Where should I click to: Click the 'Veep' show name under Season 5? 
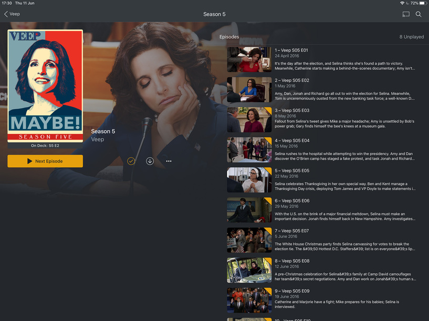click(97, 140)
